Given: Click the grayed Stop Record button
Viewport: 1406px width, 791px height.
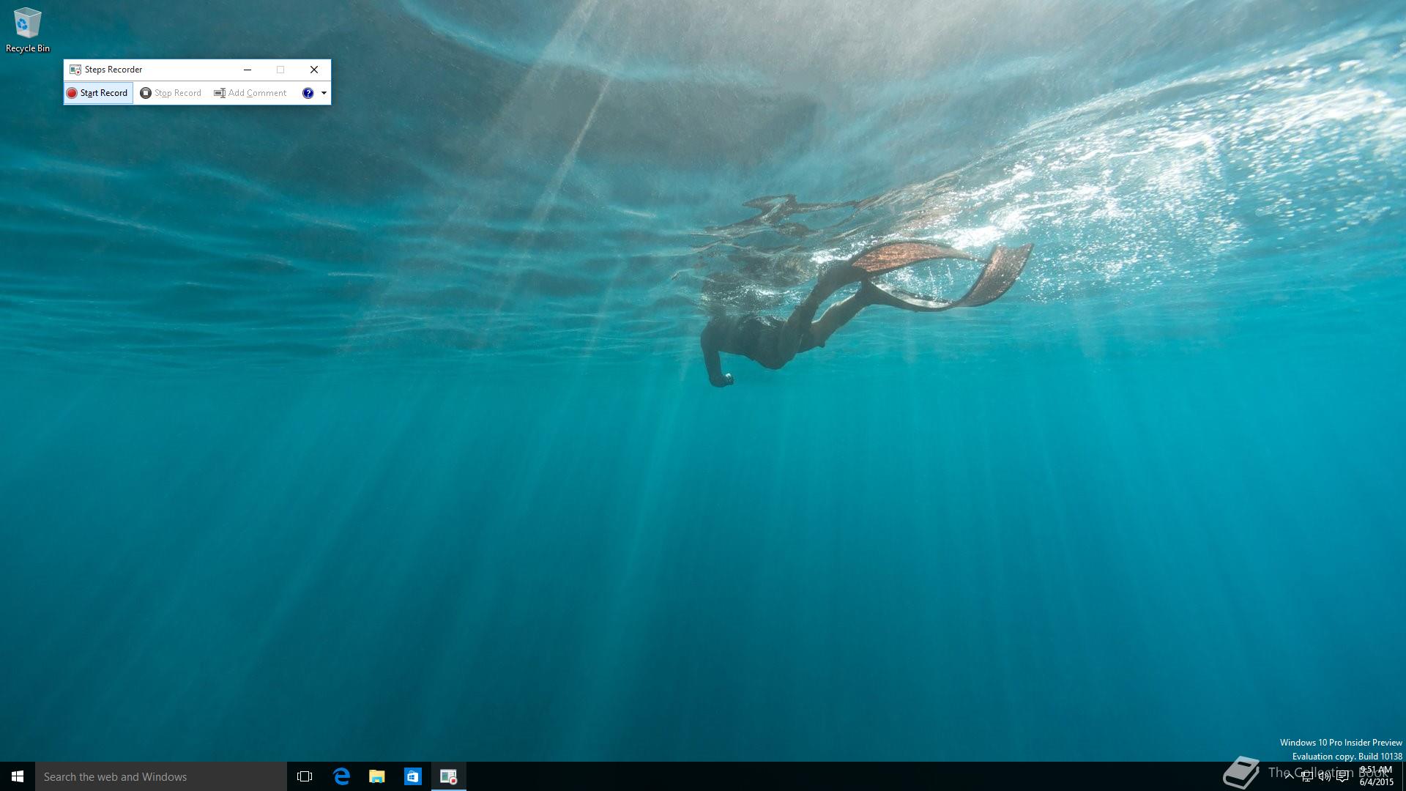Looking at the screenshot, I should click(171, 93).
